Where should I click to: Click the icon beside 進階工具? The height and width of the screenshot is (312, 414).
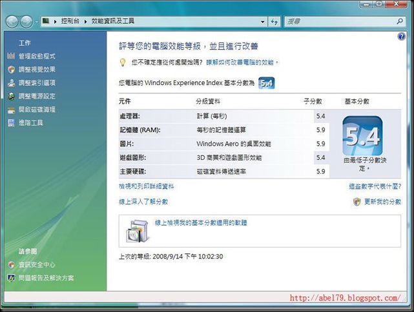click(11, 122)
